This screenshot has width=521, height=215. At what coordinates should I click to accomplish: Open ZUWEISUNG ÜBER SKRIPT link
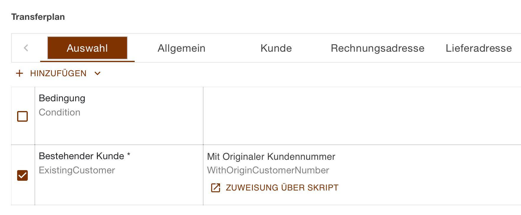click(282, 188)
